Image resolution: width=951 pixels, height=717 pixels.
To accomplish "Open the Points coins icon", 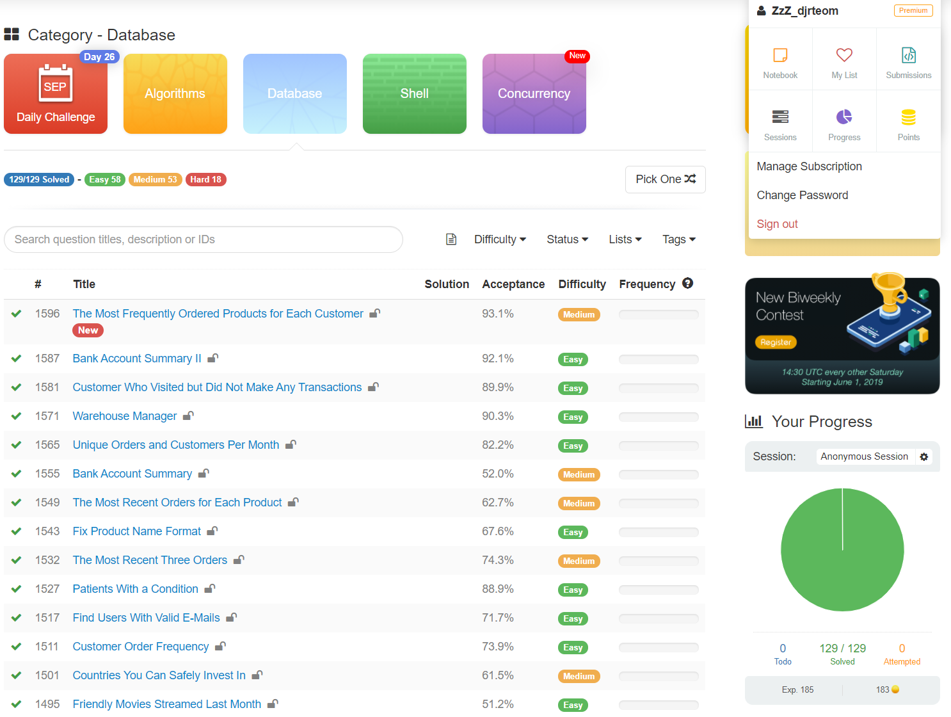I will [x=909, y=117].
